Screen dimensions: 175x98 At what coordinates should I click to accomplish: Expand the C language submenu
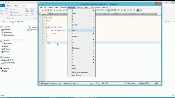pos(81,16)
